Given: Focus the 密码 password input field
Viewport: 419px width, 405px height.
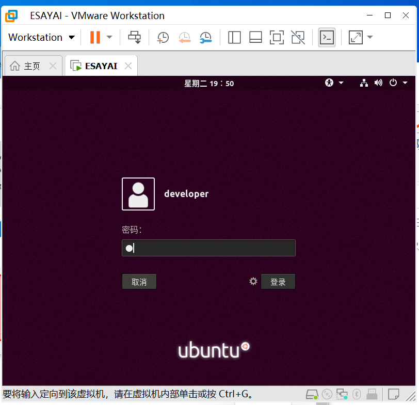Looking at the screenshot, I should [208, 248].
